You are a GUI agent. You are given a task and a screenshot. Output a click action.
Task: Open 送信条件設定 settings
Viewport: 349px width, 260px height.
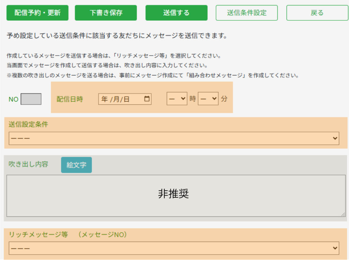tap(247, 13)
